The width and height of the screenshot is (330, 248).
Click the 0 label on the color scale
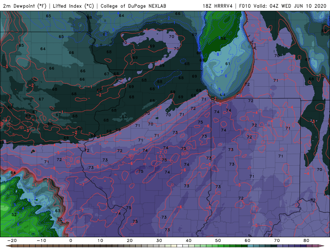point(71,241)
